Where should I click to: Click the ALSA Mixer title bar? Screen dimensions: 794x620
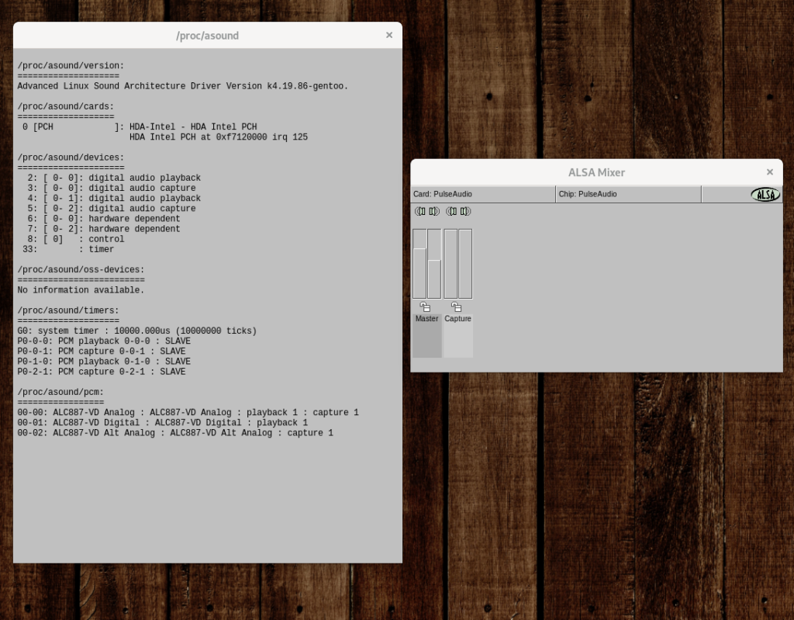(x=596, y=172)
